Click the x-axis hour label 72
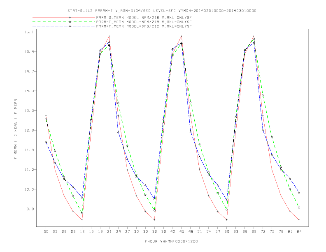The image size is (326, 252). pyautogui.click(x=263, y=231)
